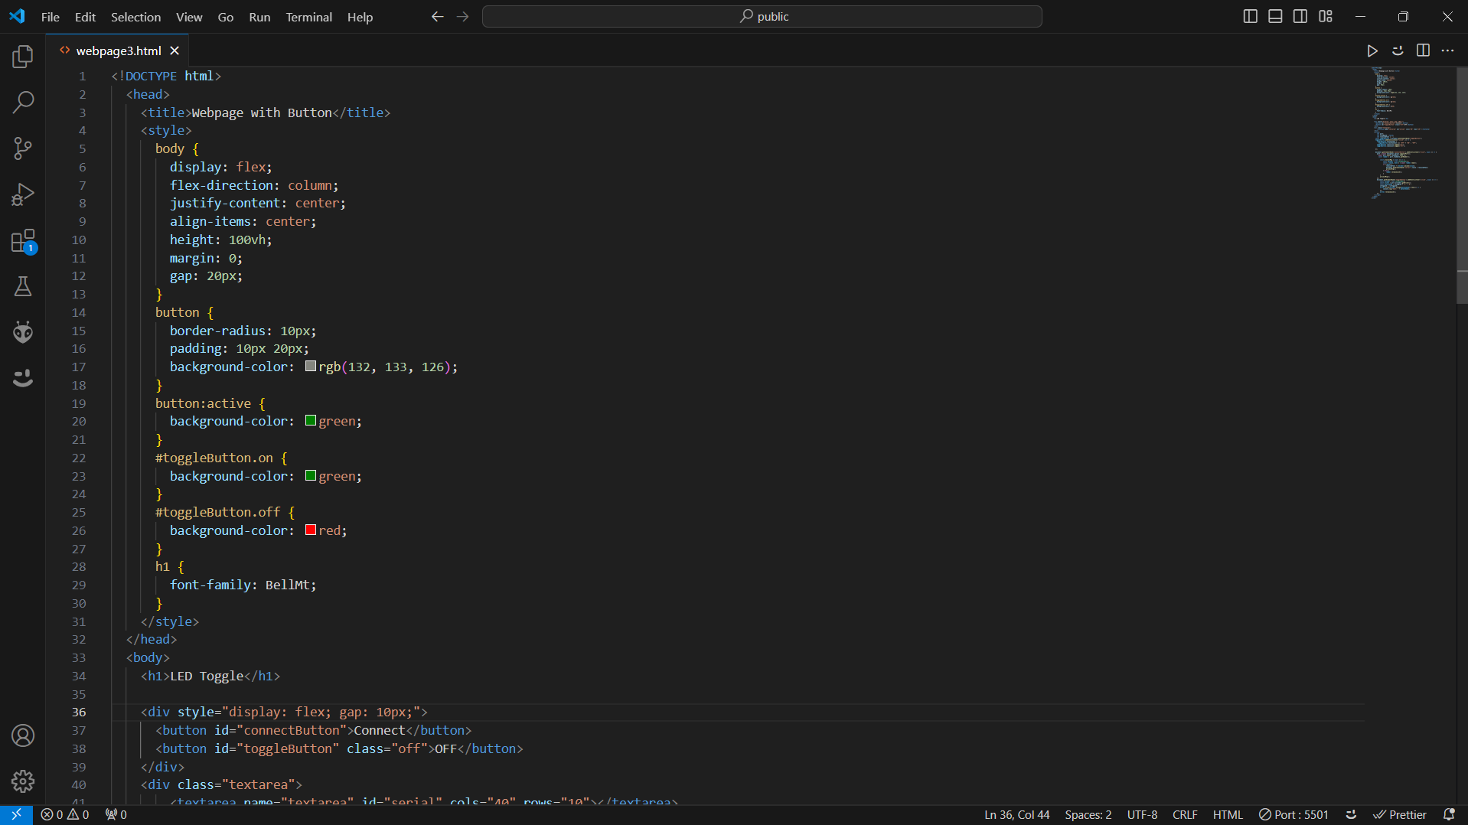Screen dimensions: 1468x825
Task: Click the Prettier status bar item
Action: [x=1400, y=815]
